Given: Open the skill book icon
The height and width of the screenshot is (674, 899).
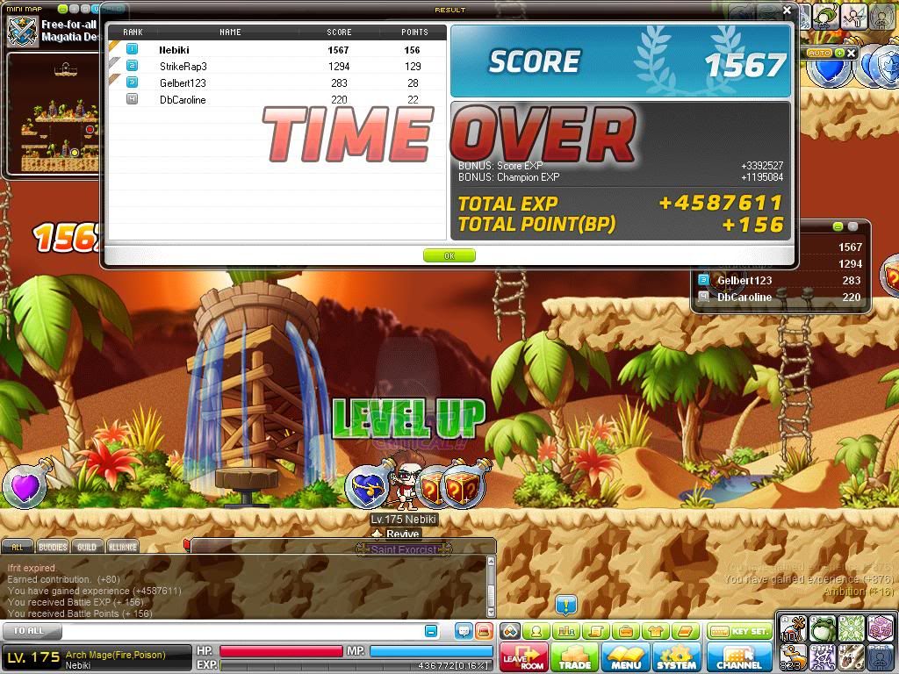Looking at the screenshot, I should (x=685, y=631).
